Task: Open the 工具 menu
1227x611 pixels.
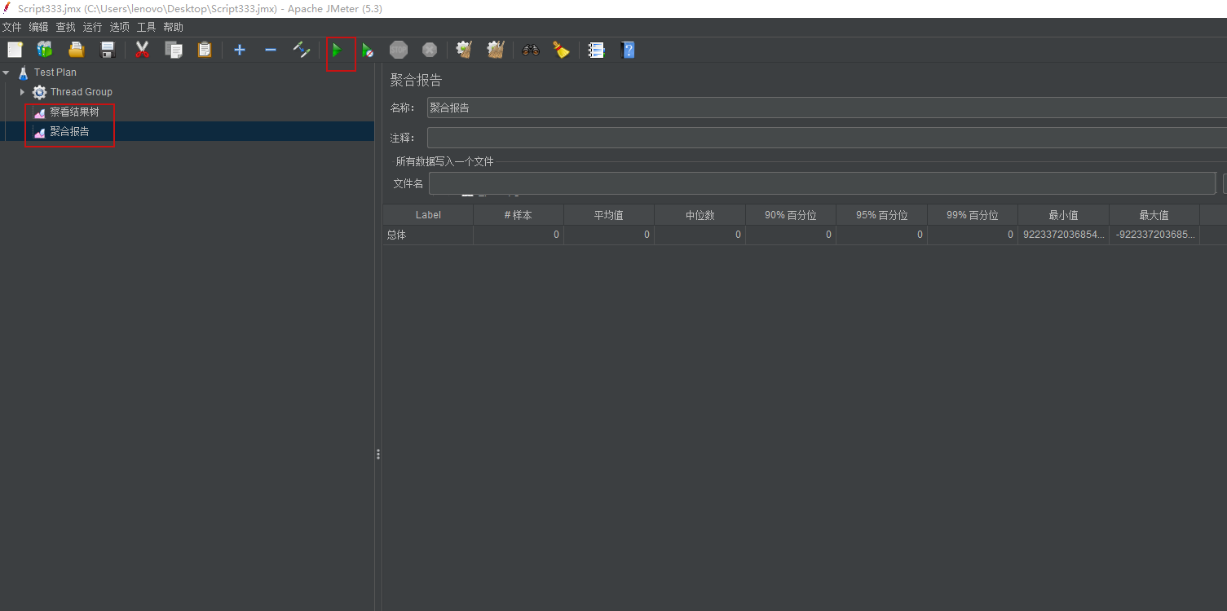Action: click(146, 27)
